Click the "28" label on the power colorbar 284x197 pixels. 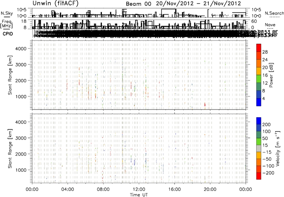tap(265, 52)
